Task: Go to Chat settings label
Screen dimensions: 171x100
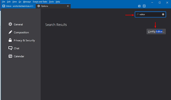Action: click(x=17, y=48)
